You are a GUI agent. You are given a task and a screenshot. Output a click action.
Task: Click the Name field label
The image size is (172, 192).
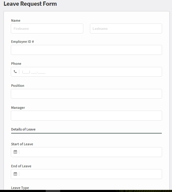(x=16, y=20)
